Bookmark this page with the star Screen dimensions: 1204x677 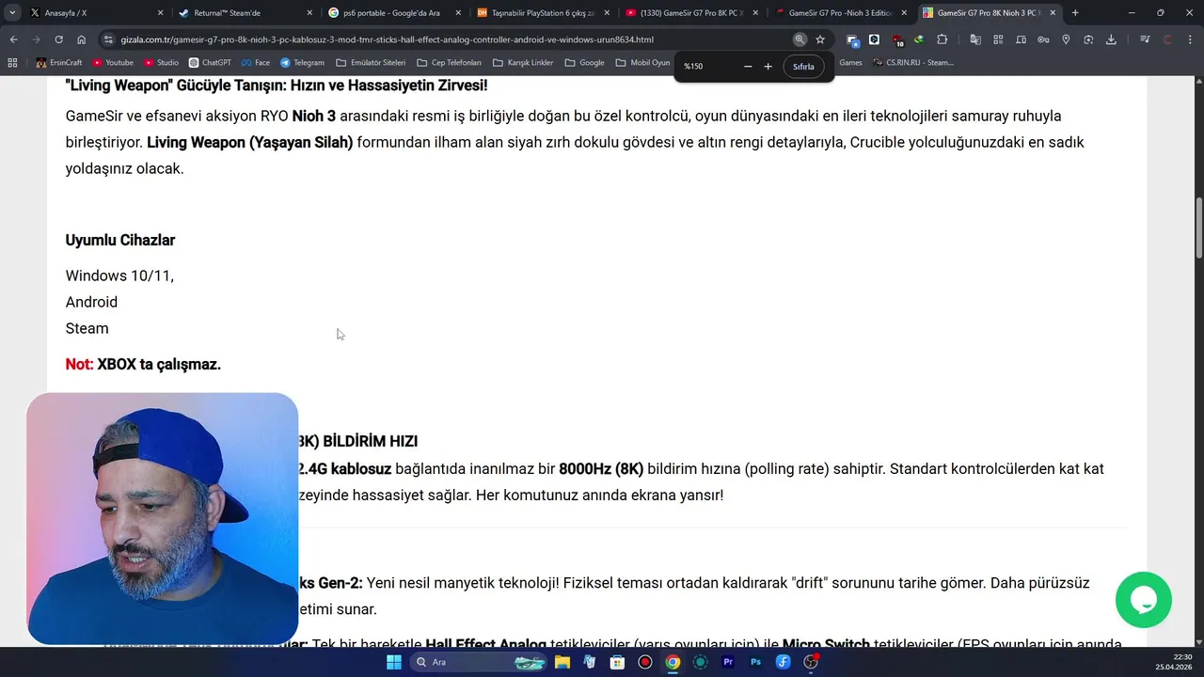820,39
